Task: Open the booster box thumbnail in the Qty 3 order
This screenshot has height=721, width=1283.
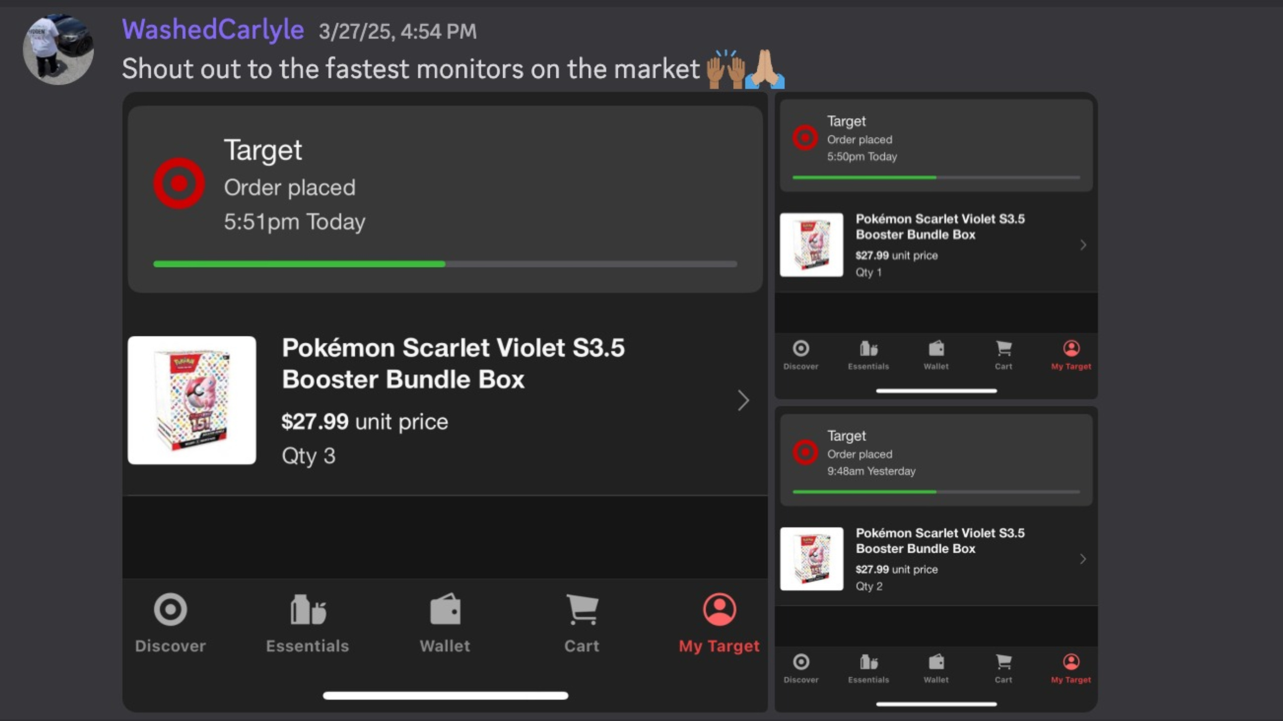Action: click(x=192, y=400)
